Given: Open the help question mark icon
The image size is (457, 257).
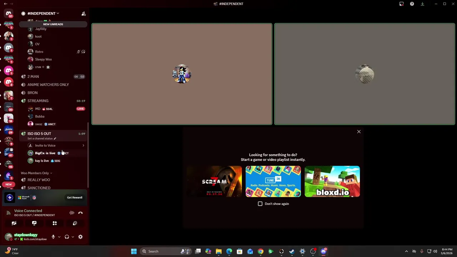Looking at the screenshot, I should coord(412,4).
